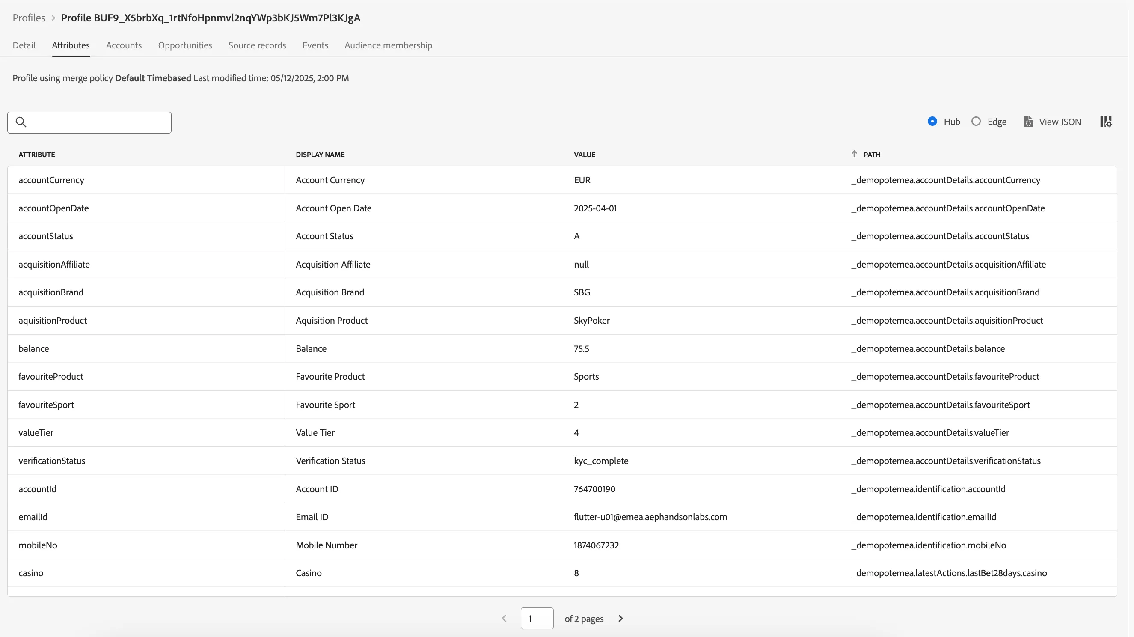Go to previous page arrow
This screenshot has height=637, width=1134.
click(x=504, y=619)
